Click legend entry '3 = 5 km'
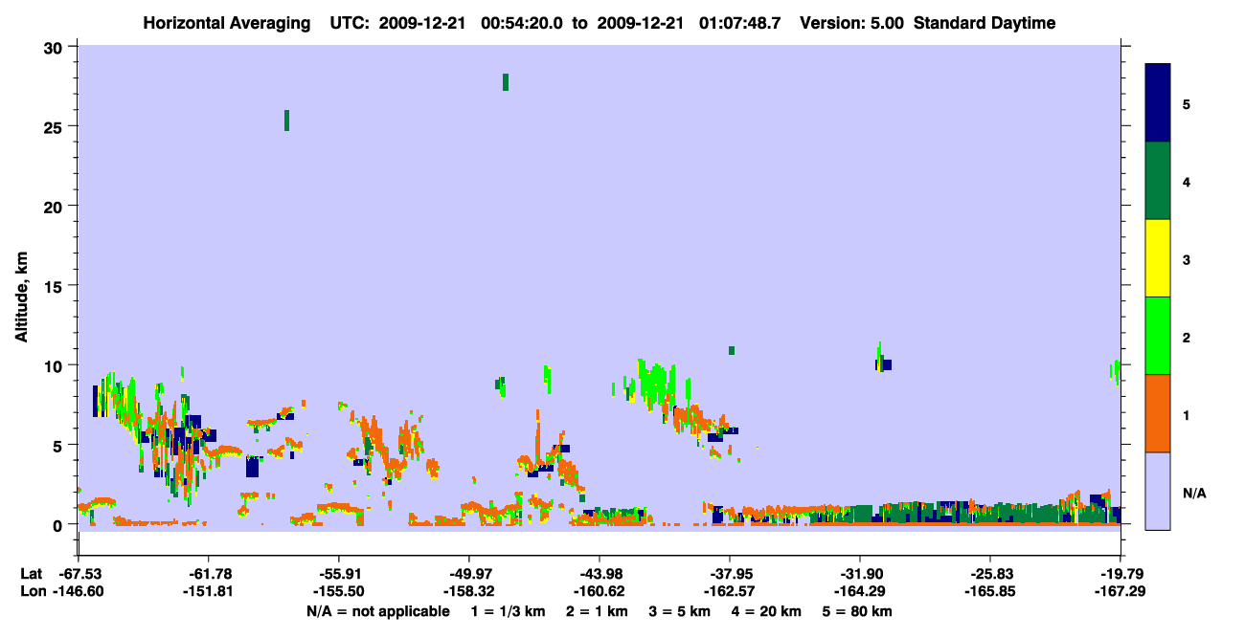Viewport: 1245px width, 638px height. [x=680, y=611]
